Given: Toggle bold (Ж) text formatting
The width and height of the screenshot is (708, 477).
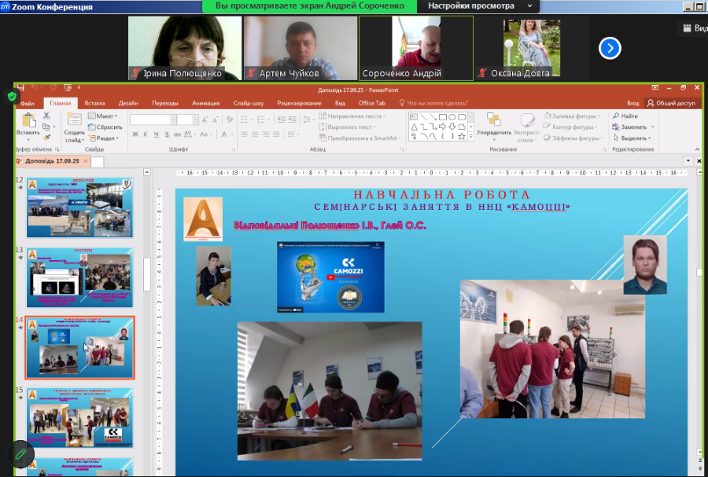Looking at the screenshot, I should (x=135, y=134).
